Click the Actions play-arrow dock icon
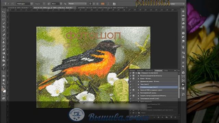The width and height of the screenshot is (219, 123). pyautogui.click(x=183, y=84)
